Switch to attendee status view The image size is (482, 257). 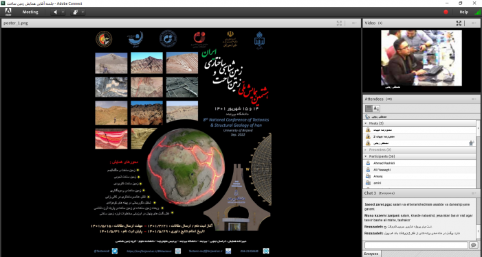coord(376,108)
